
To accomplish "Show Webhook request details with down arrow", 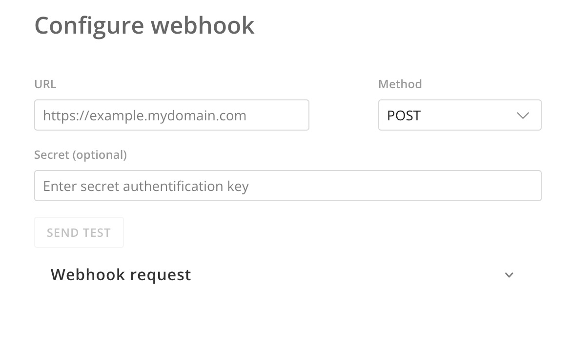I will 509,275.
